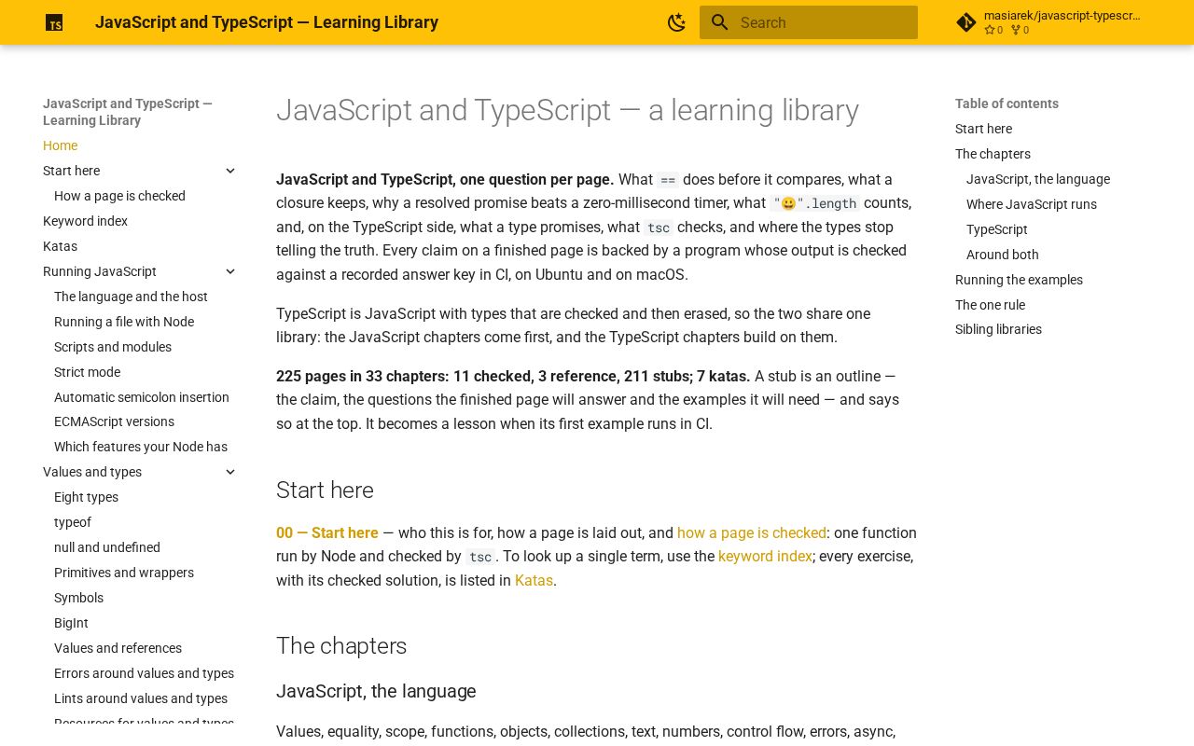Screen dimensions: 1194x746
Task: Open Katas in the sidebar
Action: (60, 246)
